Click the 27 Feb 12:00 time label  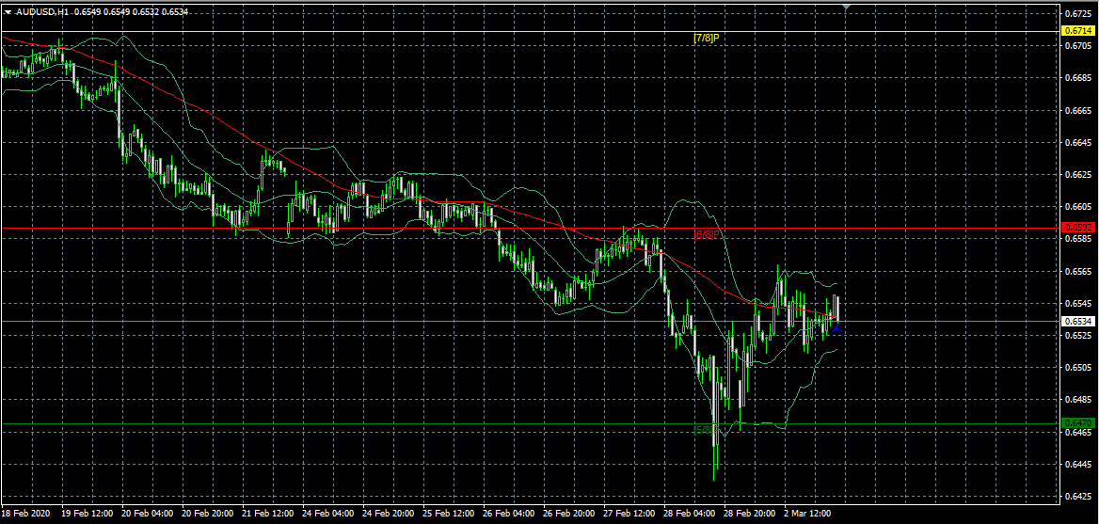pos(629,515)
